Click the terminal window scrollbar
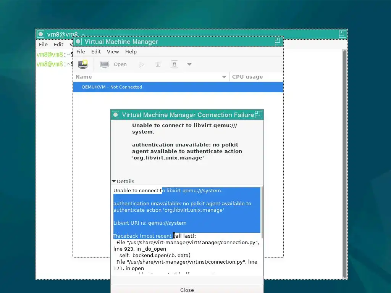 pyautogui.click(x=345, y=164)
